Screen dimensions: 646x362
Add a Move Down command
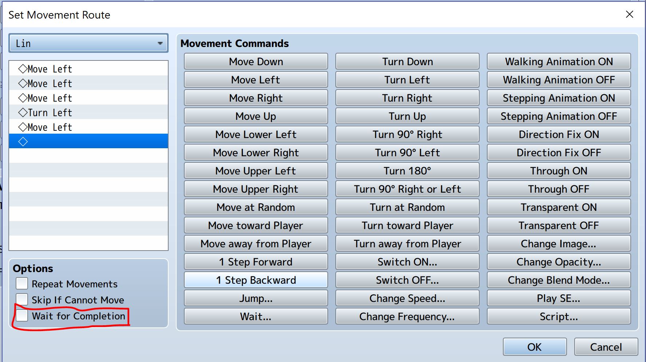[x=256, y=62]
